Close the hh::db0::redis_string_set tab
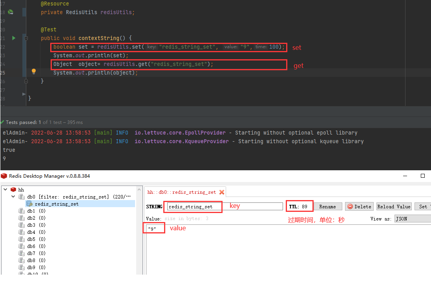The width and height of the screenshot is (431, 286). (222, 192)
